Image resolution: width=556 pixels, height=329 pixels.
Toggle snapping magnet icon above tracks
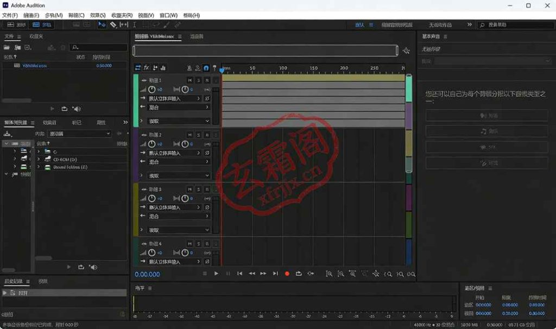[x=206, y=68]
